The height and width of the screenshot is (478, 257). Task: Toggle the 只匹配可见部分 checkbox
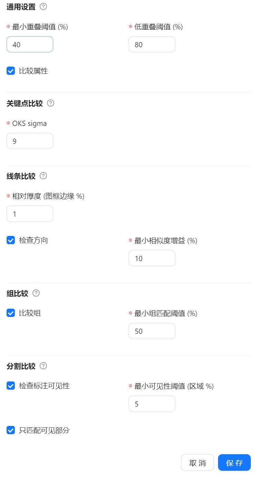(x=11, y=430)
